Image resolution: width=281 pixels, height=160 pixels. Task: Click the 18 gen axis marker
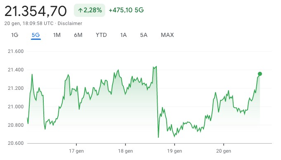tap(125, 151)
